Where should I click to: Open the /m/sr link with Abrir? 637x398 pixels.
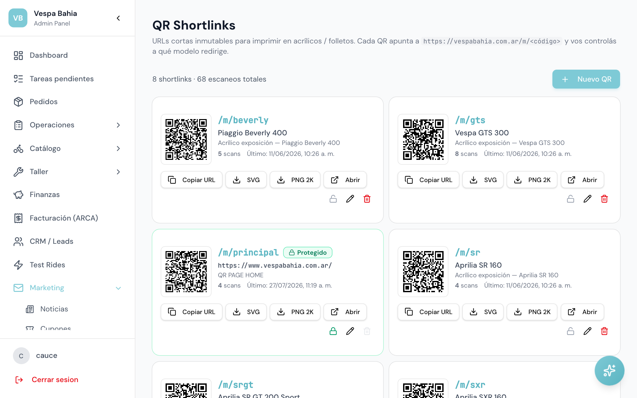[x=582, y=312]
